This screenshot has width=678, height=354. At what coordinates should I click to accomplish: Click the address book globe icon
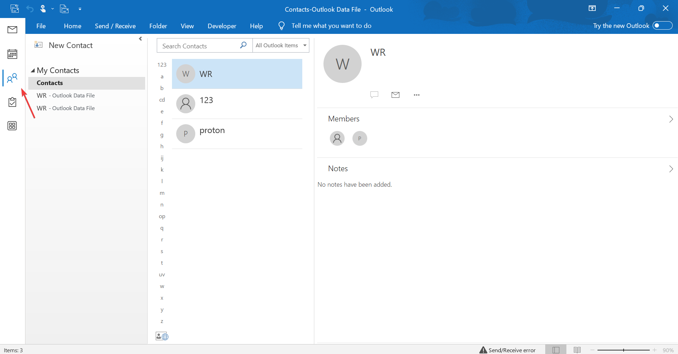[162, 336]
